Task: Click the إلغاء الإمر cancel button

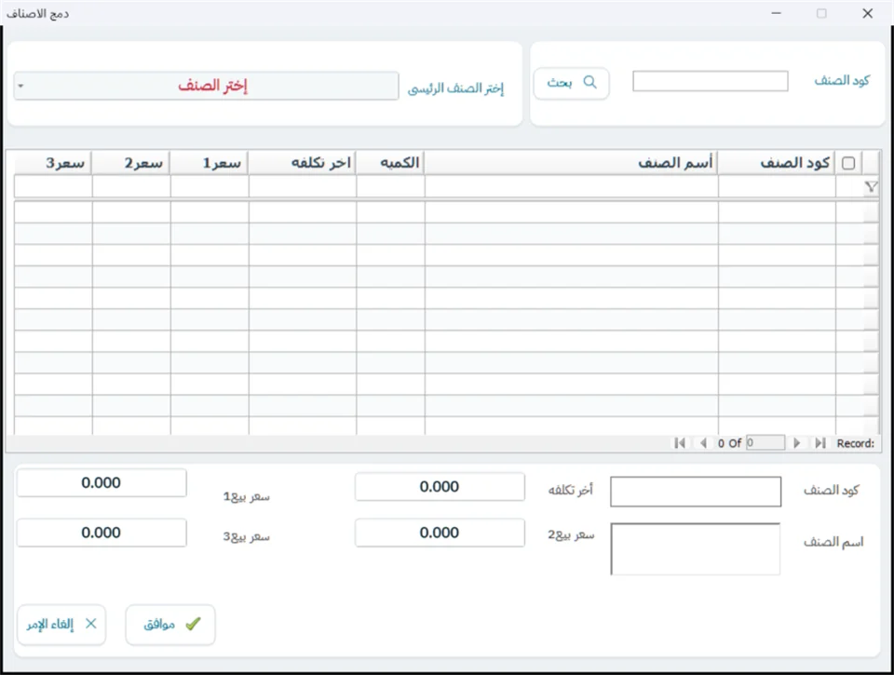Action: coord(61,625)
